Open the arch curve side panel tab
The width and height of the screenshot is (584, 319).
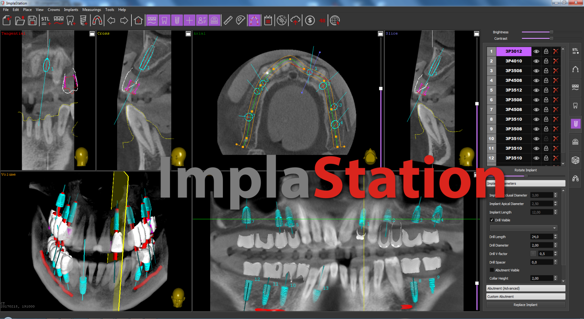[575, 69]
